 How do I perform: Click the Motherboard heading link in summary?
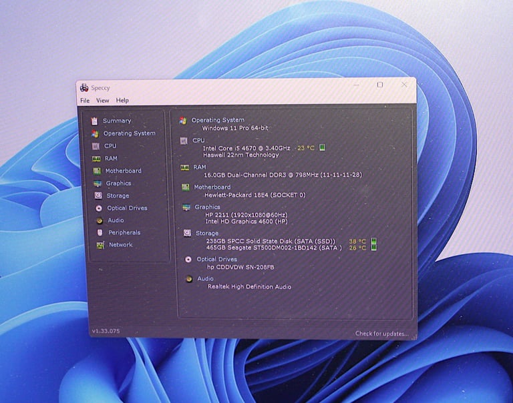click(212, 187)
